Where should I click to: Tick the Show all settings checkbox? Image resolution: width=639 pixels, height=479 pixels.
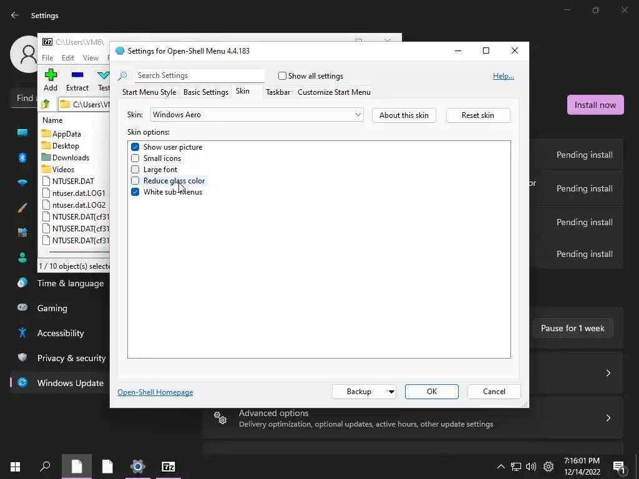pyautogui.click(x=282, y=75)
